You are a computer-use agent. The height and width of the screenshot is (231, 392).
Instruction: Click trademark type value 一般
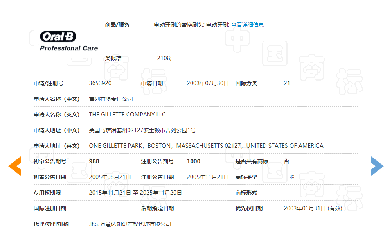click(x=289, y=177)
